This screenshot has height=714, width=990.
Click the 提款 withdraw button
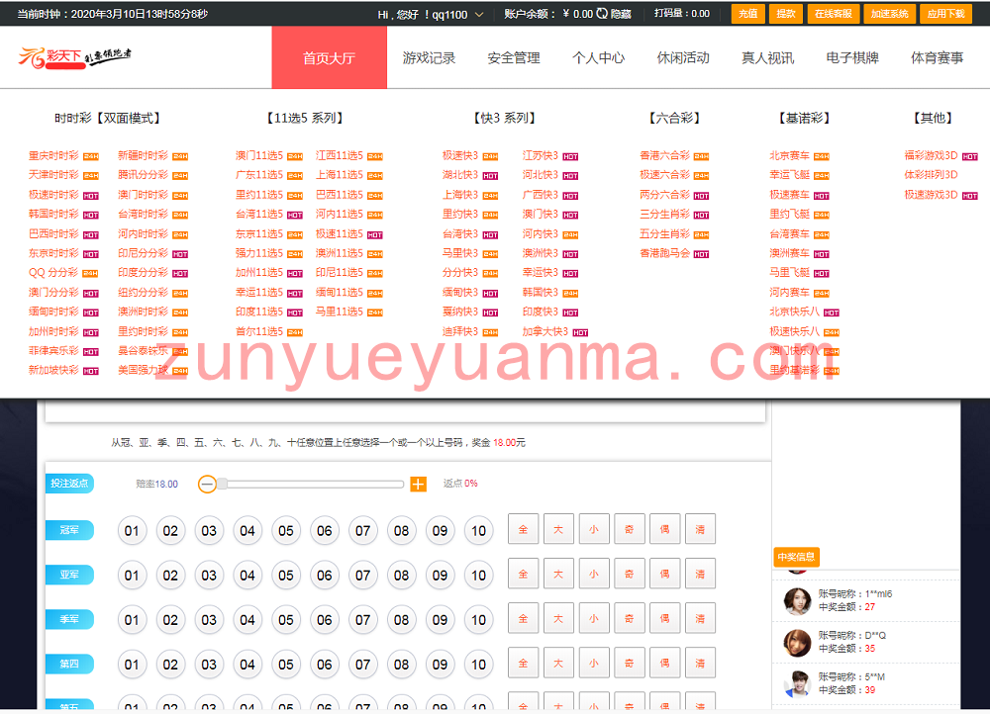[x=785, y=13]
